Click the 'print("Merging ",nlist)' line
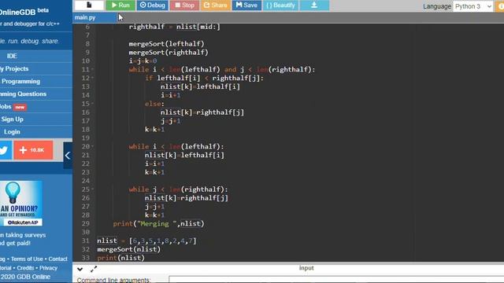 click(x=158, y=223)
